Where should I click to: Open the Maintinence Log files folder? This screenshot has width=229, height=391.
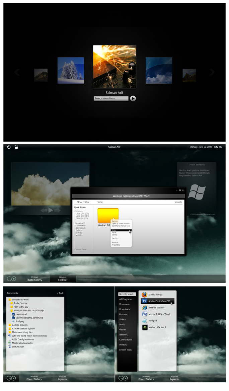(20, 332)
